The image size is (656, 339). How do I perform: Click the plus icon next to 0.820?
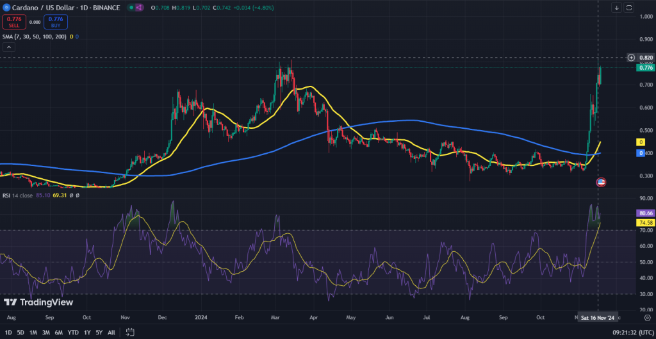tap(632, 58)
